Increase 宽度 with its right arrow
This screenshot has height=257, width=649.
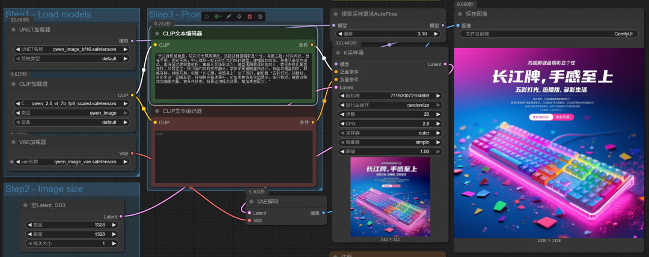[x=114, y=225]
